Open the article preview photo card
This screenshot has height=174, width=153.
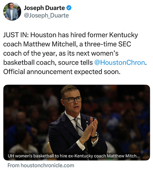pos(76,122)
